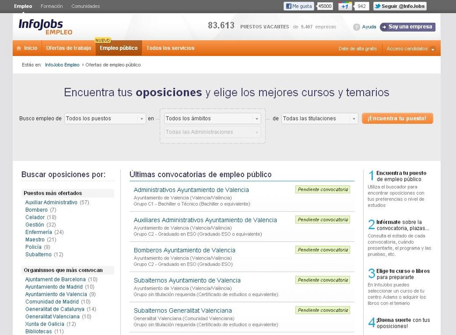Image resolution: width=456 pixels, height=335 pixels.
Task: Switch to the Empleo público tab
Action: pyautogui.click(x=119, y=48)
